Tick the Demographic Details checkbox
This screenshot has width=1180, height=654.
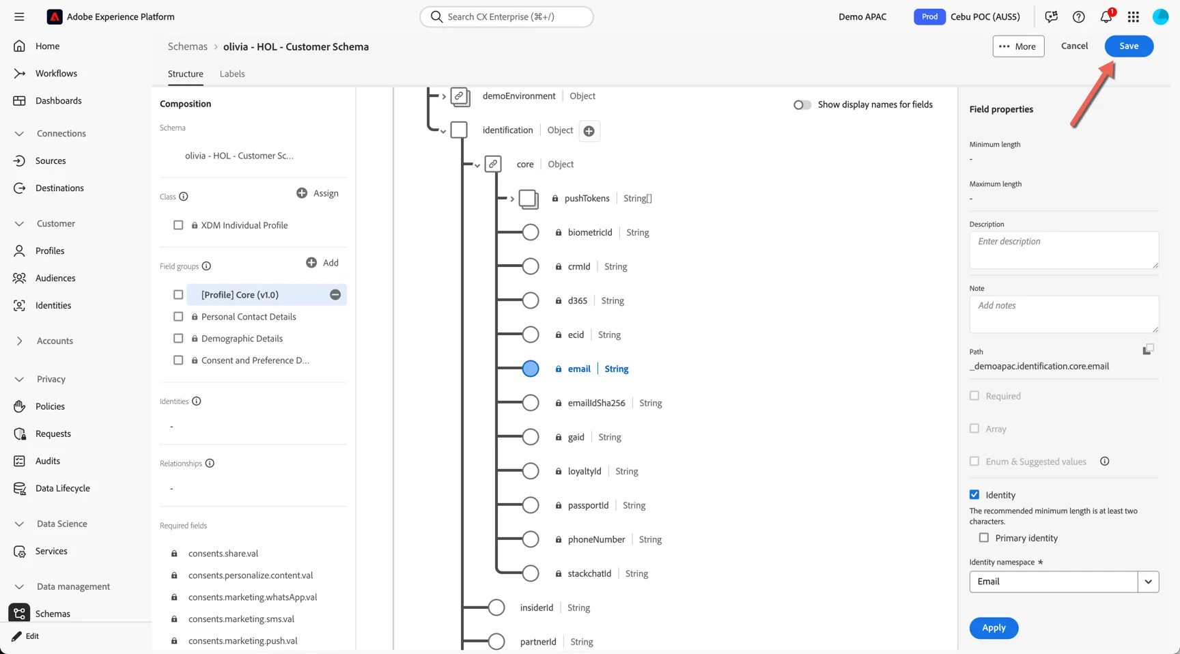point(178,339)
